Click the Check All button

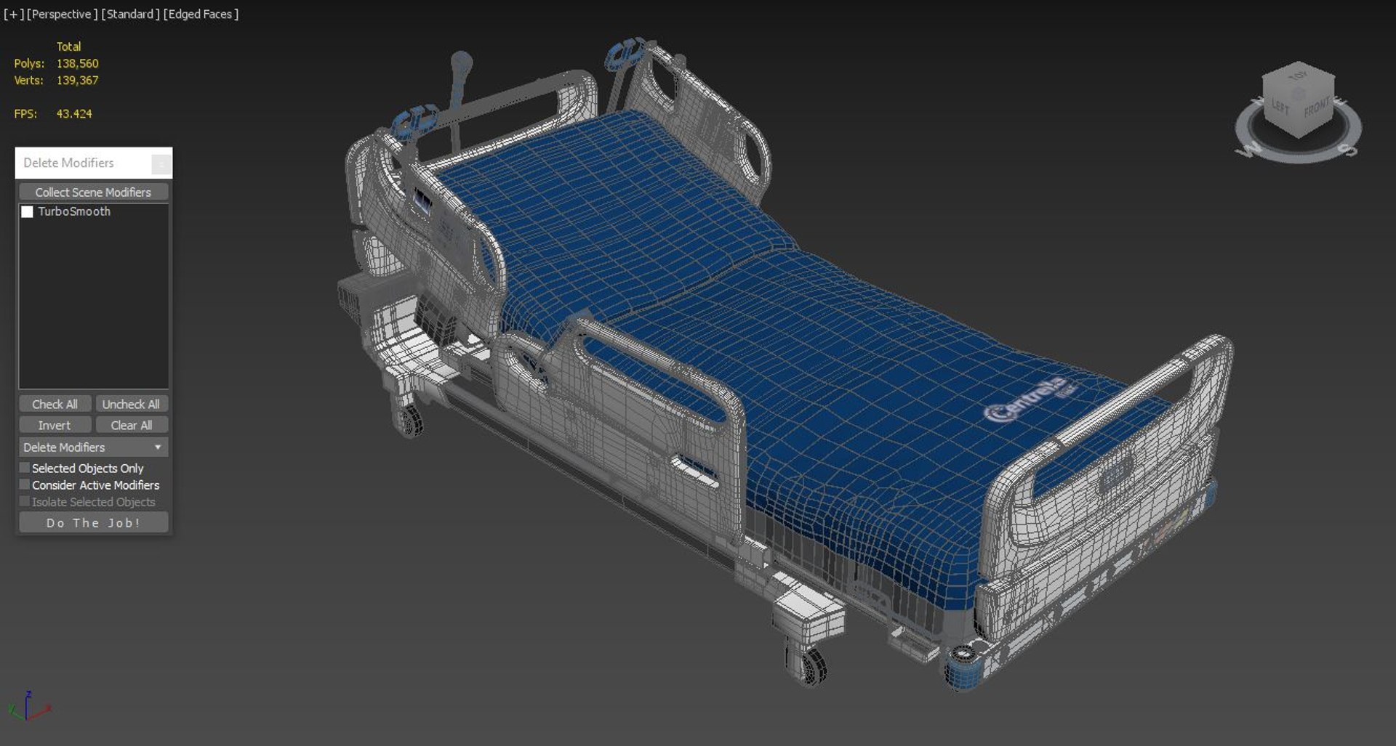(55, 404)
